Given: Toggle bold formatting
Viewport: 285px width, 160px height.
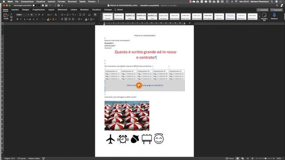Looking at the screenshot, I should pyautogui.click(x=17, y=19).
